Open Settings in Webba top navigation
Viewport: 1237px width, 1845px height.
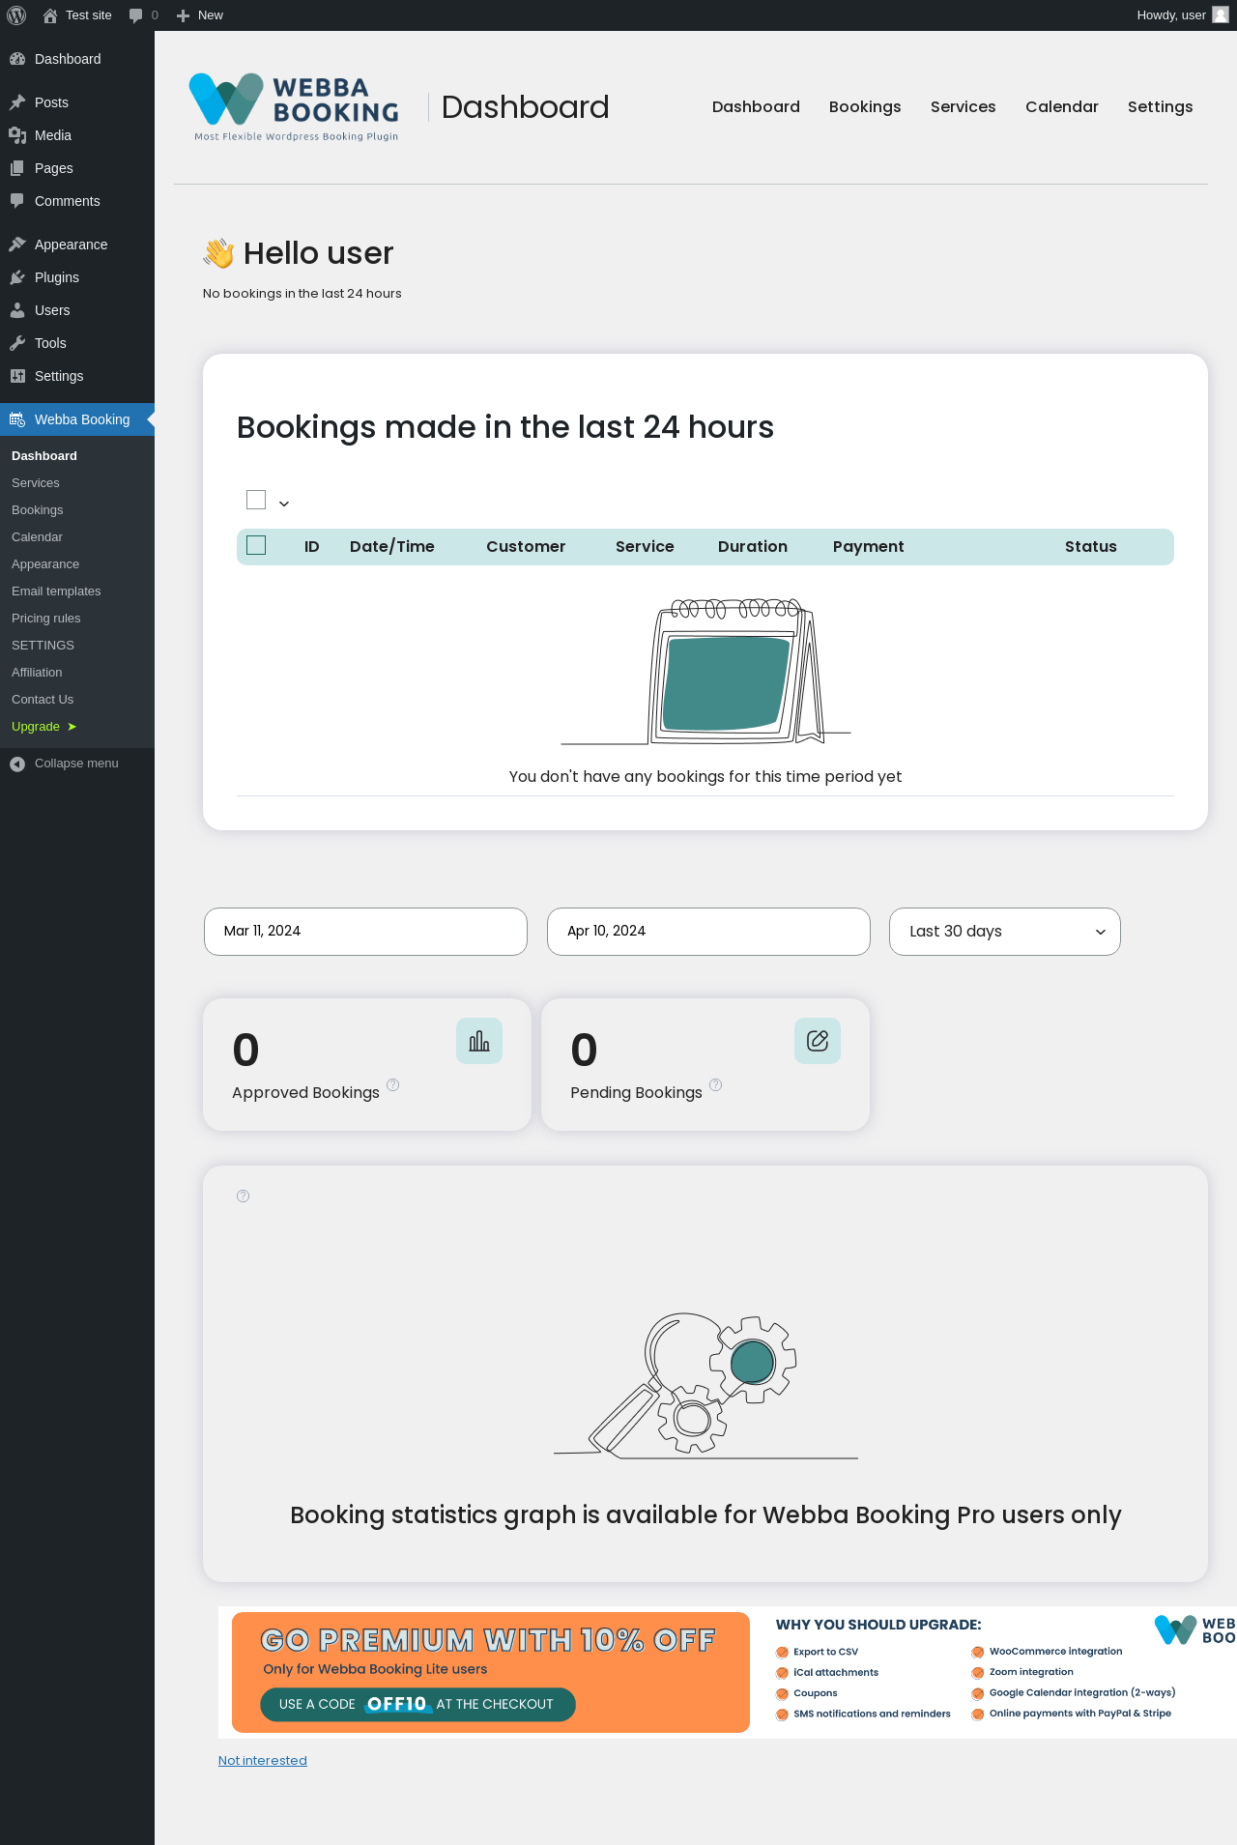point(1161,107)
